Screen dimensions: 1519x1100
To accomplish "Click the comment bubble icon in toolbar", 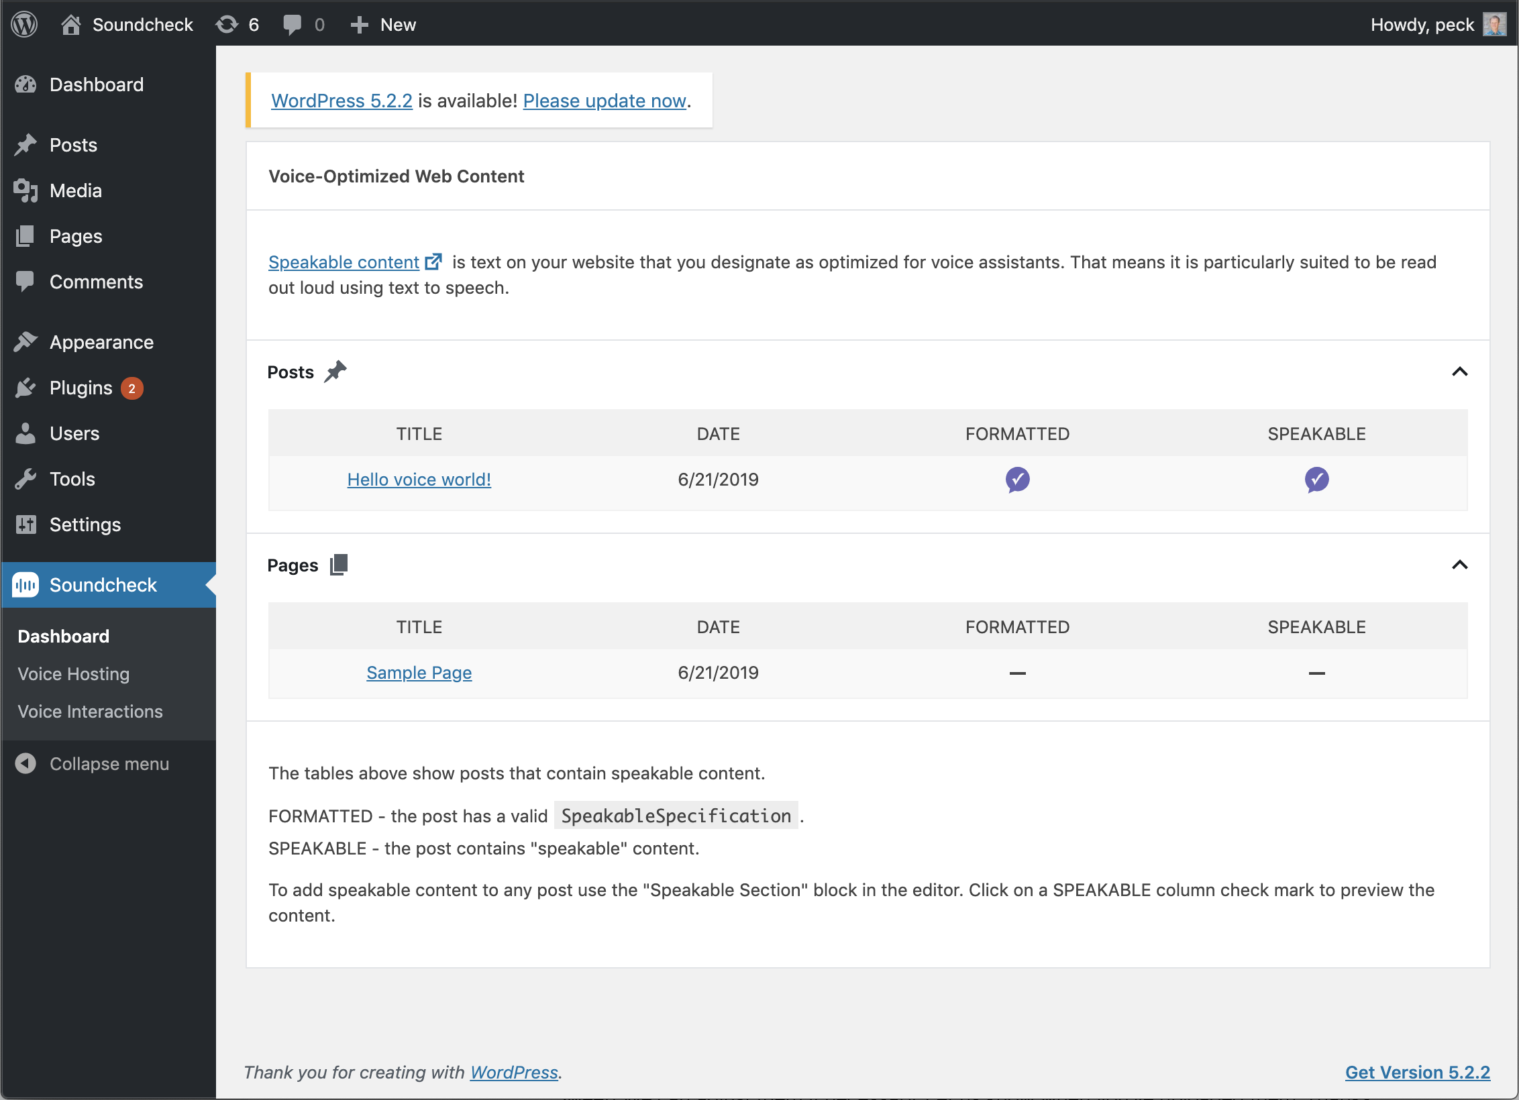I will coord(291,23).
